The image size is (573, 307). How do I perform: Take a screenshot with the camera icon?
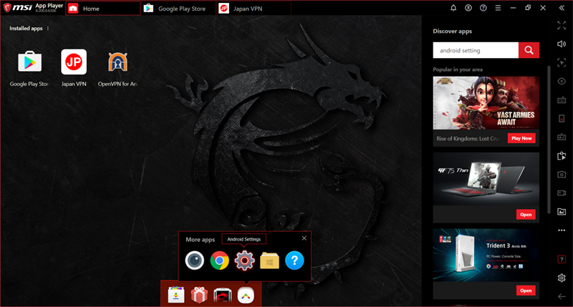pyautogui.click(x=562, y=175)
